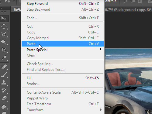Image resolution: width=152 pixels, height=114 pixels.
Task: Select the Elliptical Marquee tool
Action: (4, 26)
